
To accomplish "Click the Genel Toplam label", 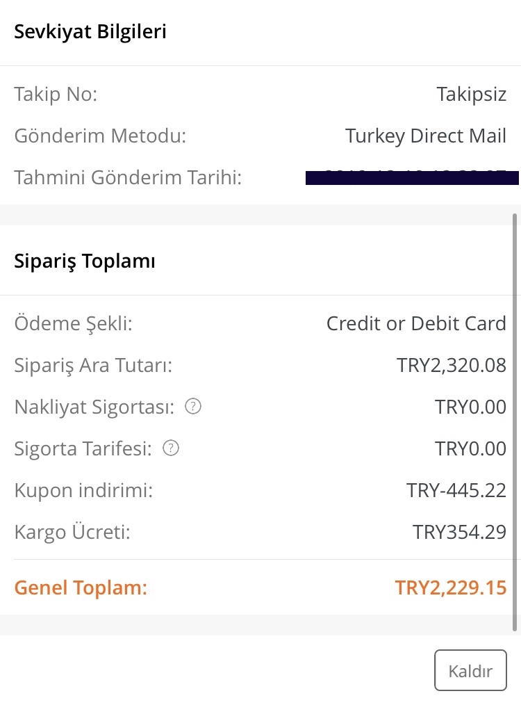I will point(81,587).
